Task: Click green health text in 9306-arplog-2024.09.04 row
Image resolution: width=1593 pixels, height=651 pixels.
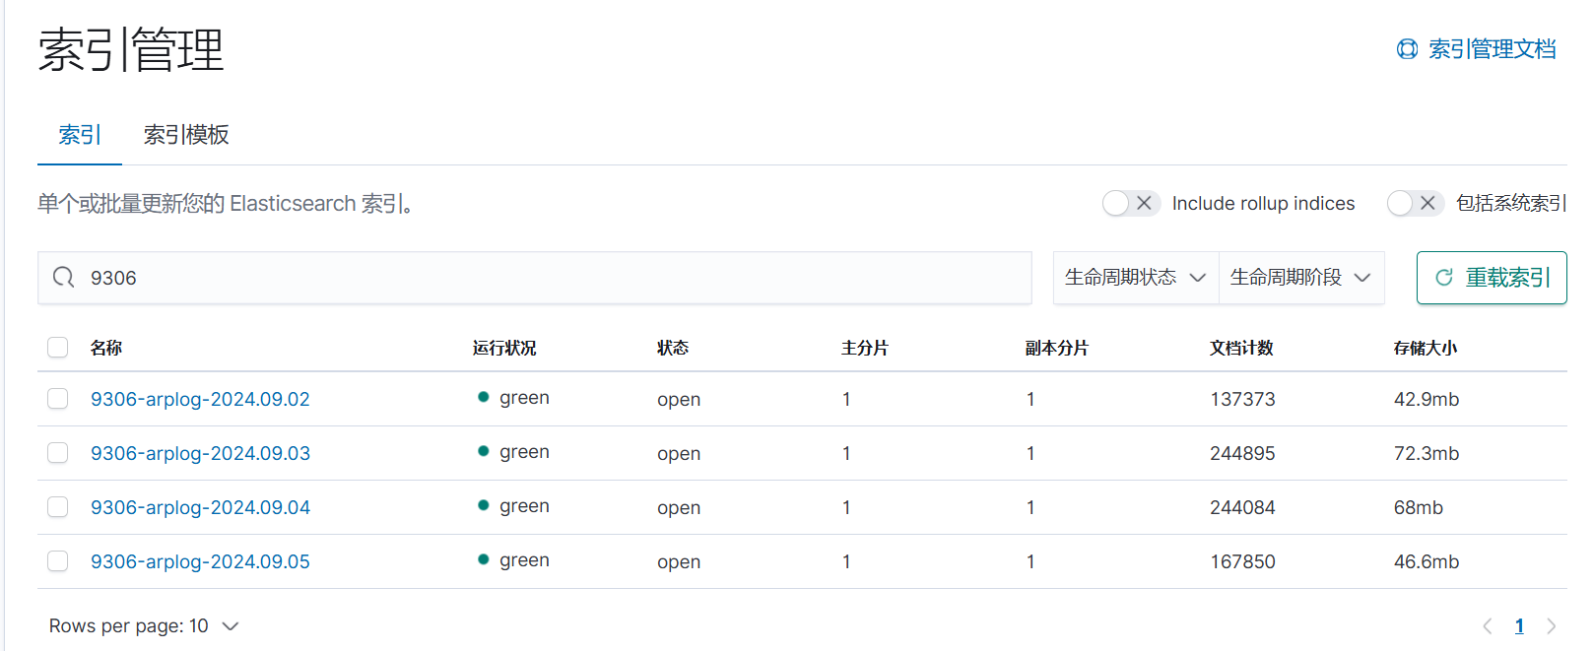Action: pyautogui.click(x=524, y=506)
